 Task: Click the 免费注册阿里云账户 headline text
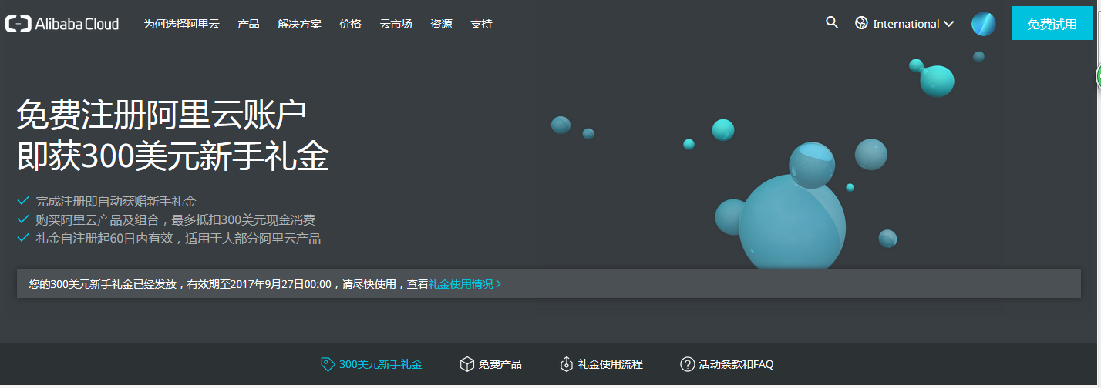coord(162,115)
